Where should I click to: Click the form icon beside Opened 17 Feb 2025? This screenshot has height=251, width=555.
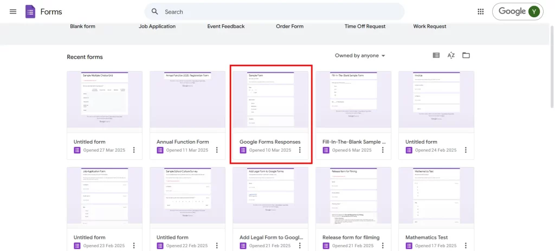point(409,246)
